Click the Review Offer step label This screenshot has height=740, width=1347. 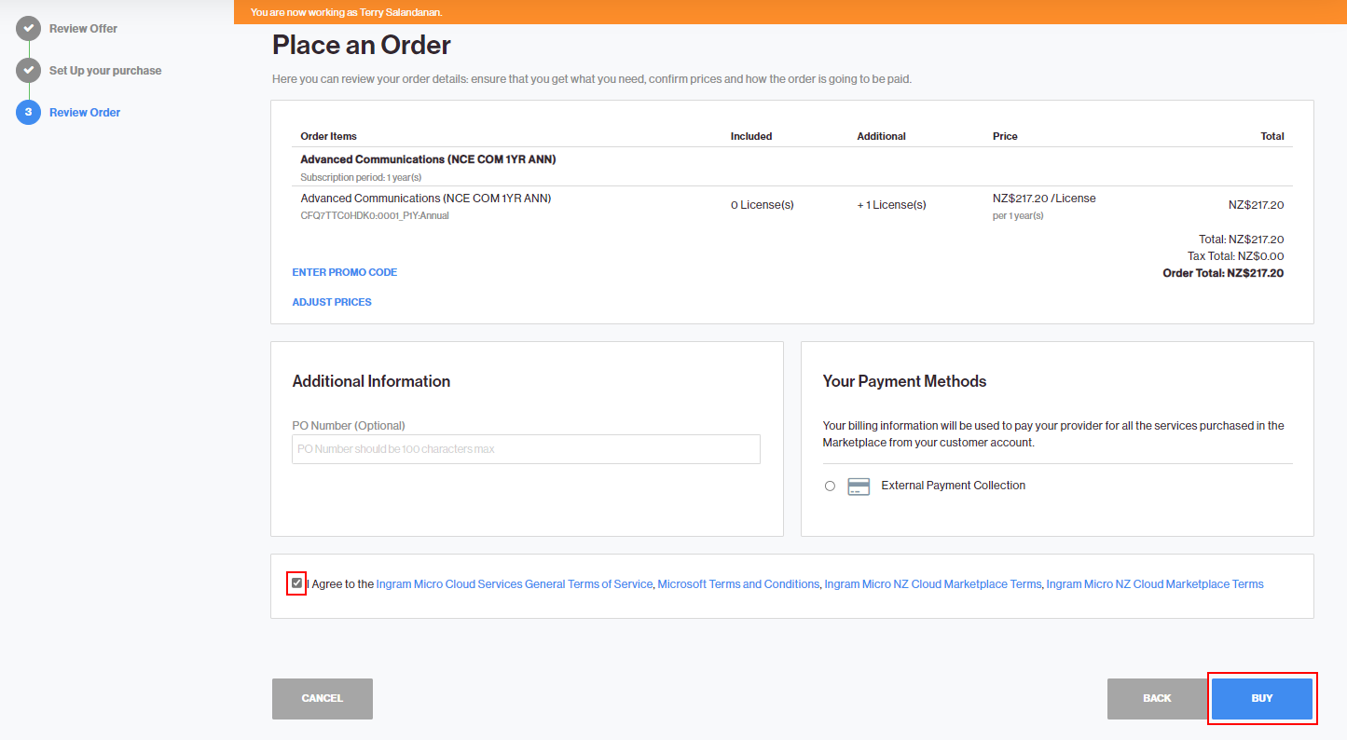82,28
